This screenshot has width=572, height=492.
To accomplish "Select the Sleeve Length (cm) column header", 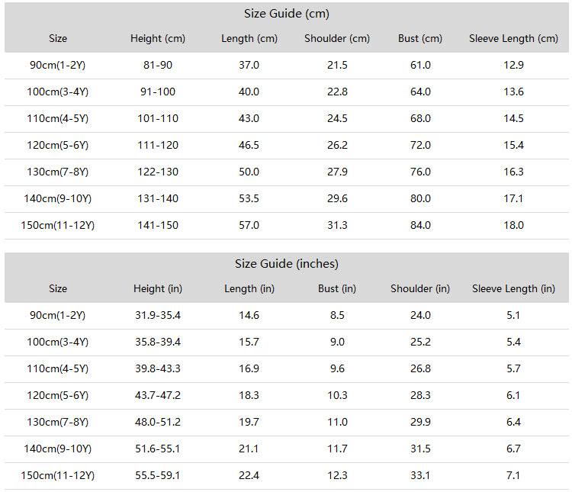I will (x=513, y=39).
